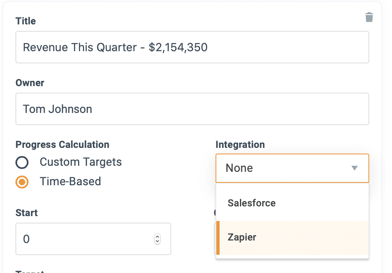Click the Title field label
Viewport: 392px width, 273px height.
[26, 21]
